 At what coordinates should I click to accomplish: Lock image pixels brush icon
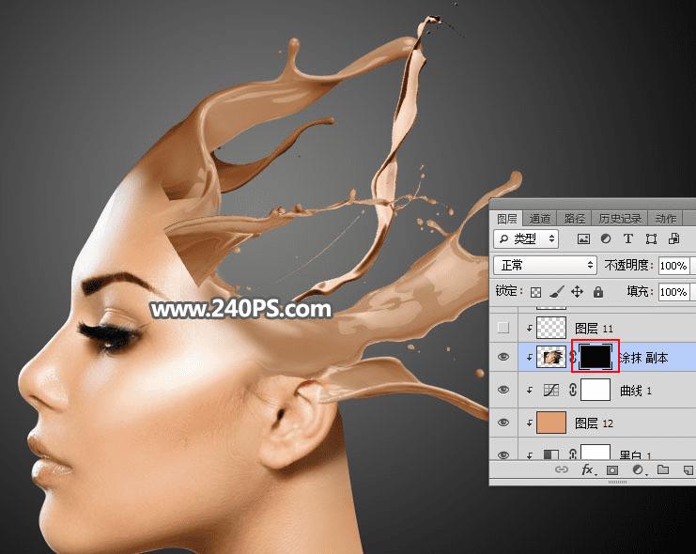[x=557, y=292]
